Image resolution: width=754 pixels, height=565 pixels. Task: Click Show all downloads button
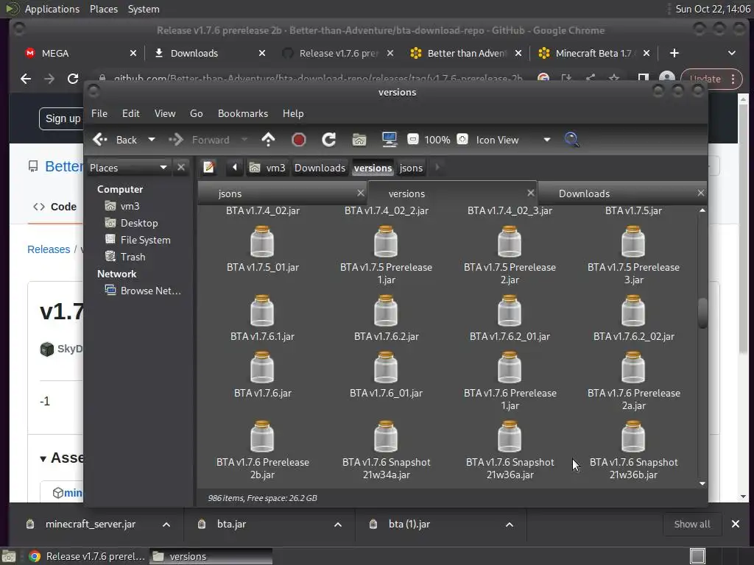click(x=692, y=524)
